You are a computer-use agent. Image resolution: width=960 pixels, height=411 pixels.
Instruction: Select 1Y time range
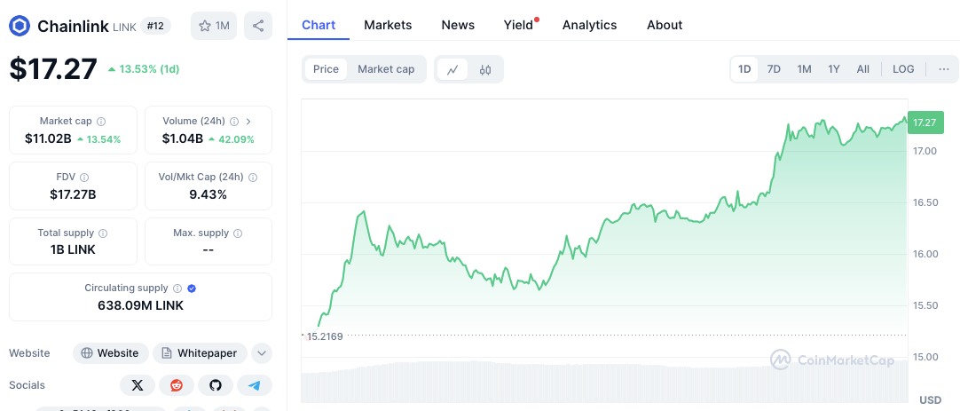(x=834, y=69)
